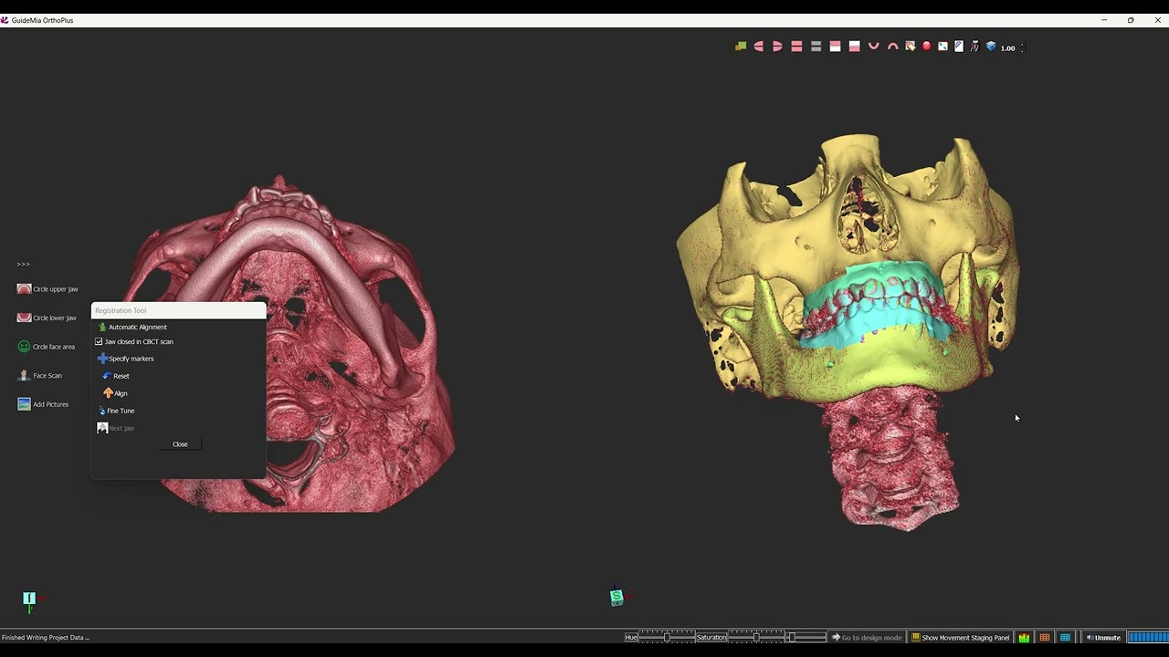The image size is (1169, 657).
Task: Run Automatic Alignment in Registration Tool
Action: (132, 327)
